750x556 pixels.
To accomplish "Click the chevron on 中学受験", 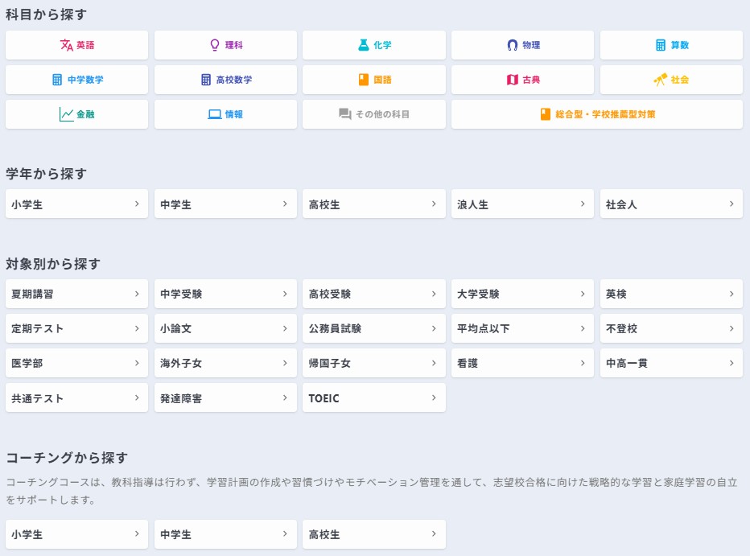I will [x=285, y=294].
